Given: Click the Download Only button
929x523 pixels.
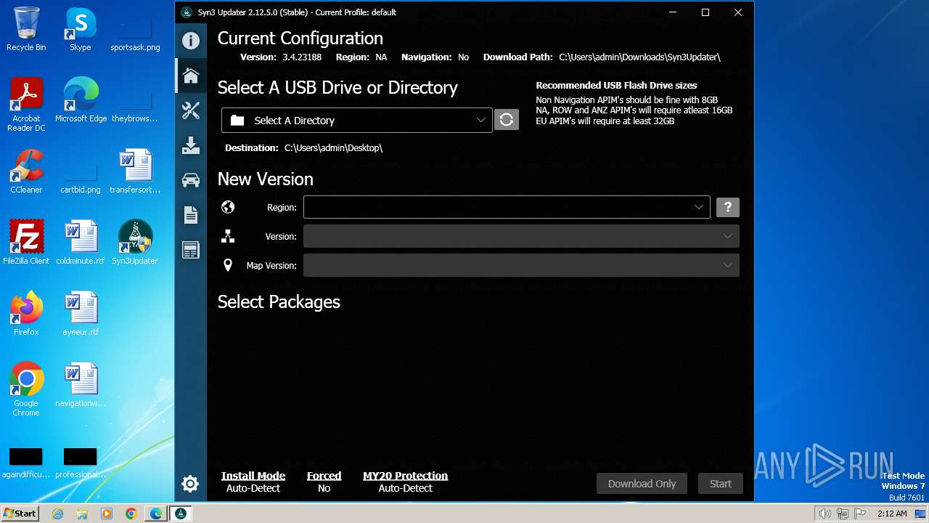Looking at the screenshot, I should 642,484.
